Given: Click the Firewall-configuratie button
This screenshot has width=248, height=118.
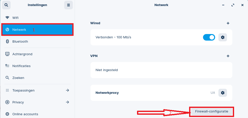Looking at the screenshot, I should [212, 111].
